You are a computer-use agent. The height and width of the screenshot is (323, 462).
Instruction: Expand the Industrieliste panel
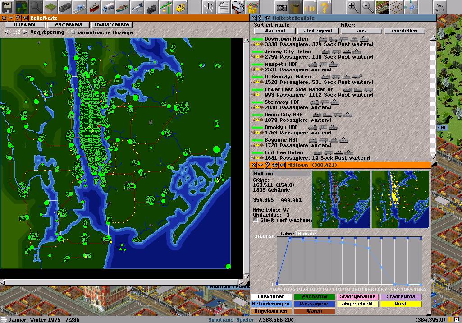[x=110, y=24]
